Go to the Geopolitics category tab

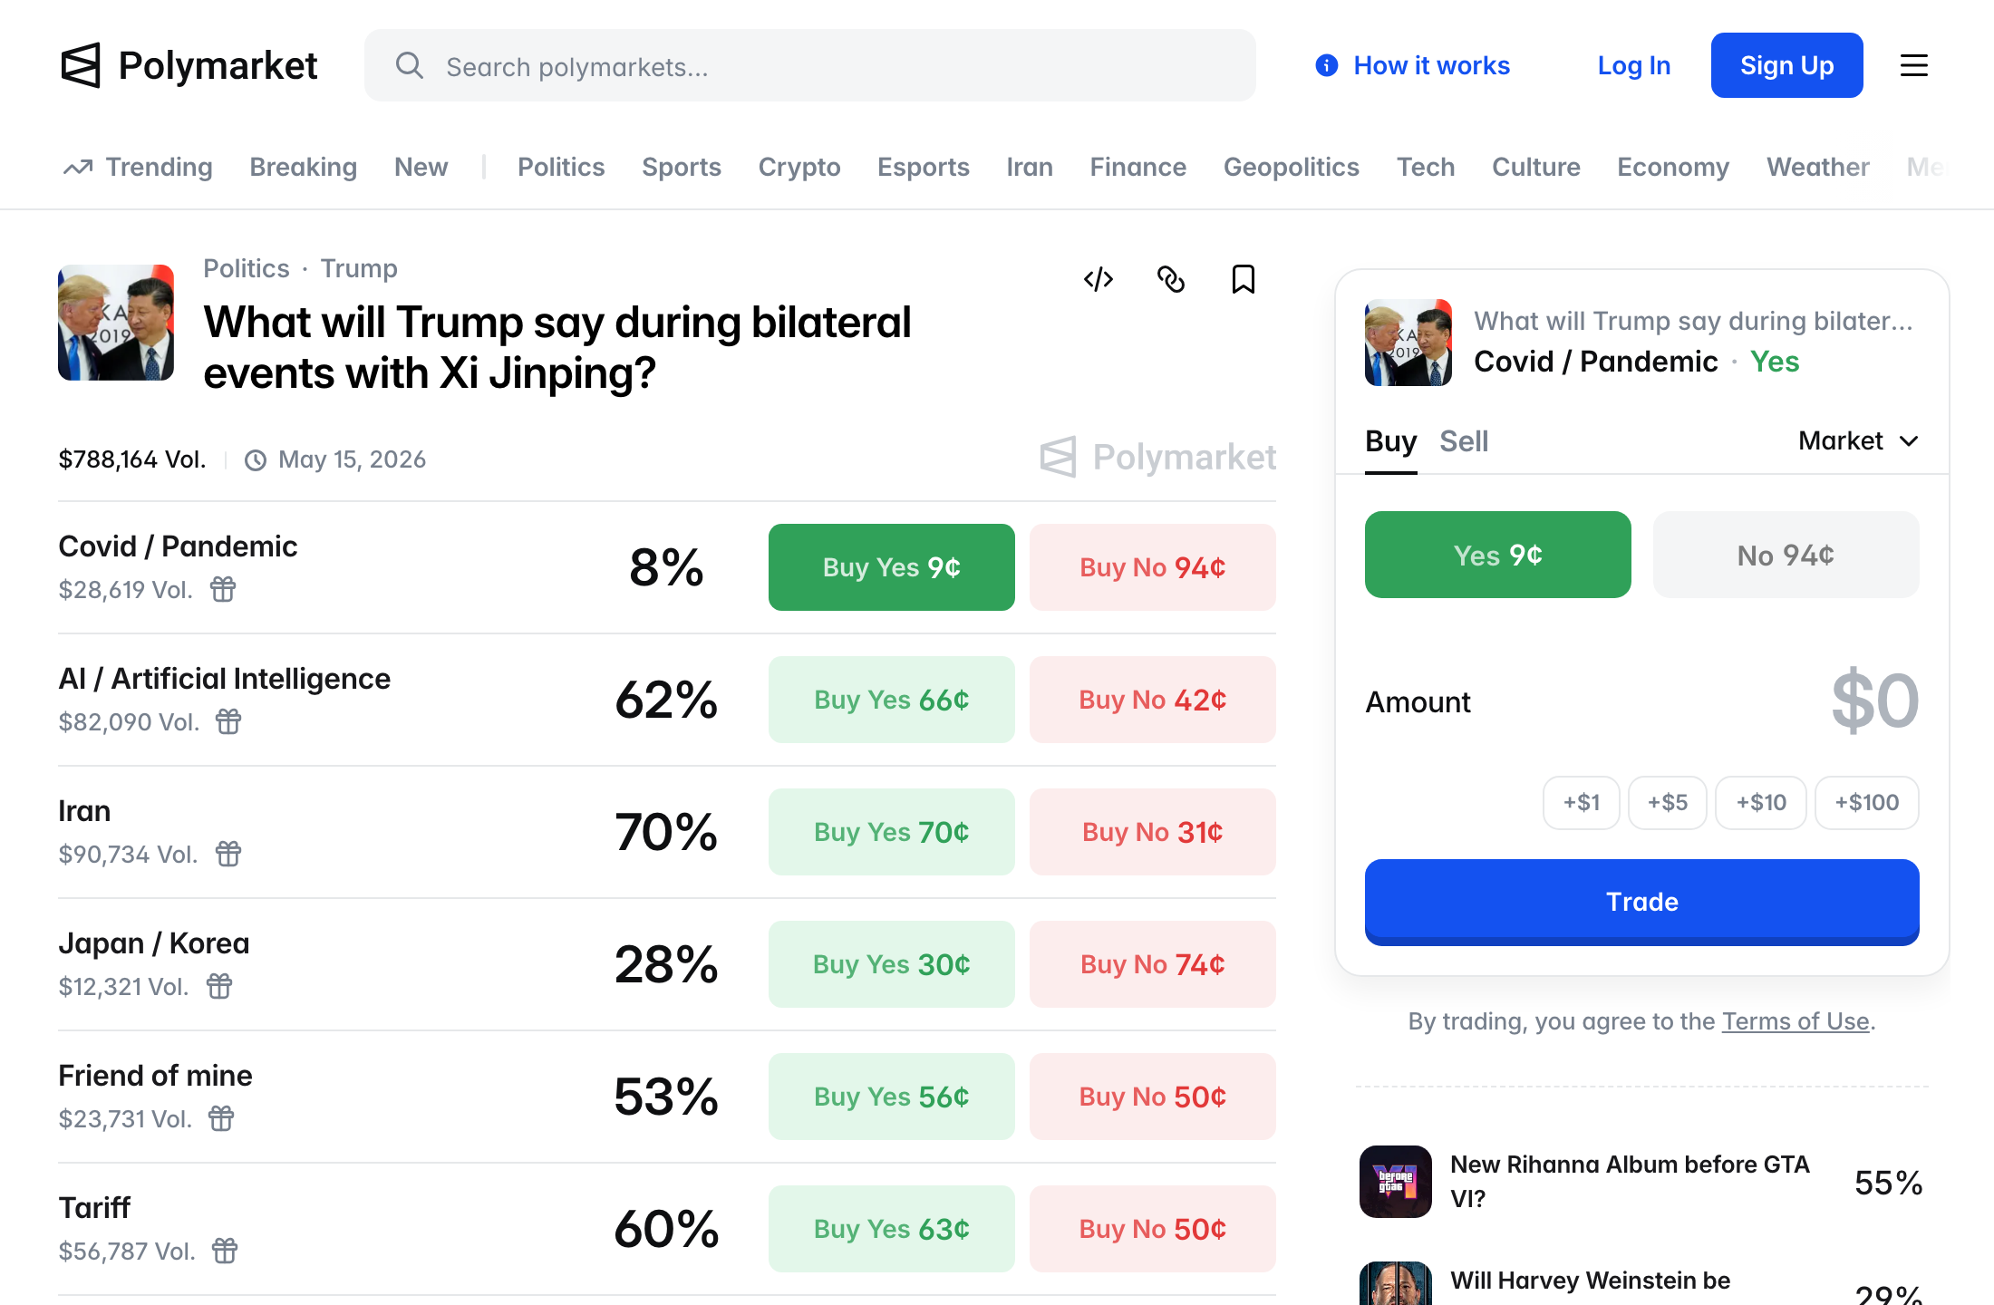[1292, 167]
